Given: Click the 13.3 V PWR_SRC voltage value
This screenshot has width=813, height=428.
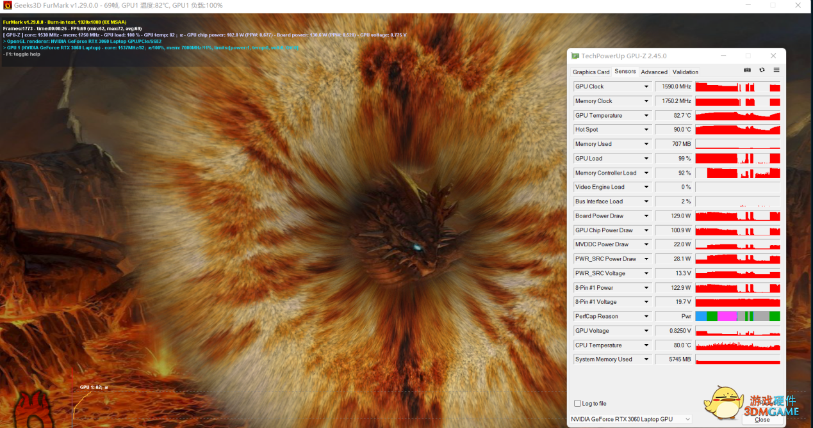Looking at the screenshot, I should (674, 273).
